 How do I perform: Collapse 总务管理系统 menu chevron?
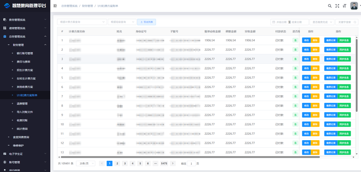coord(46,36)
